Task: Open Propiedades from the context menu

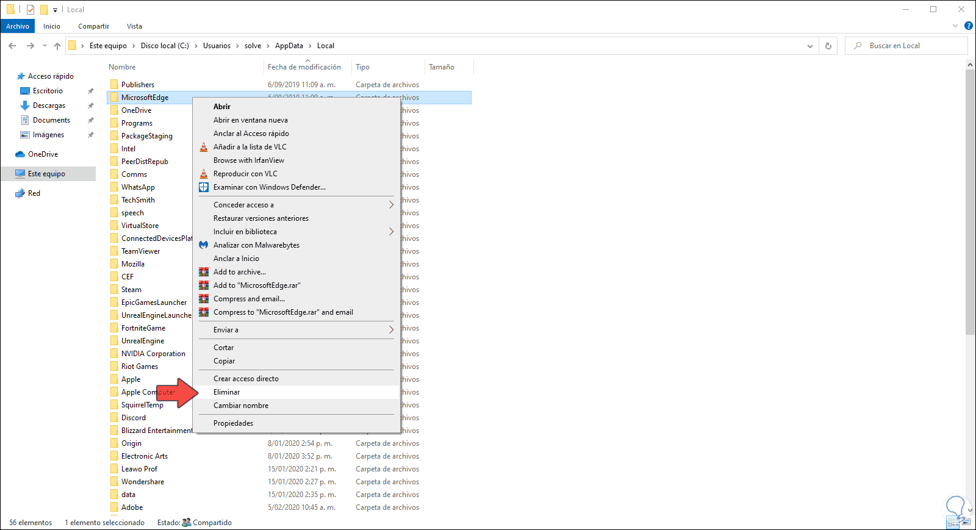Action: [x=296, y=423]
